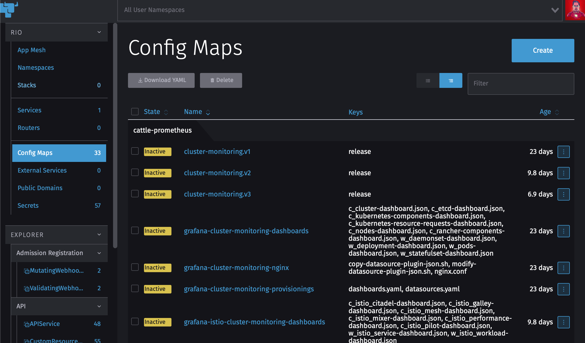Switch to flat list view
The image size is (585, 343).
pyautogui.click(x=428, y=80)
